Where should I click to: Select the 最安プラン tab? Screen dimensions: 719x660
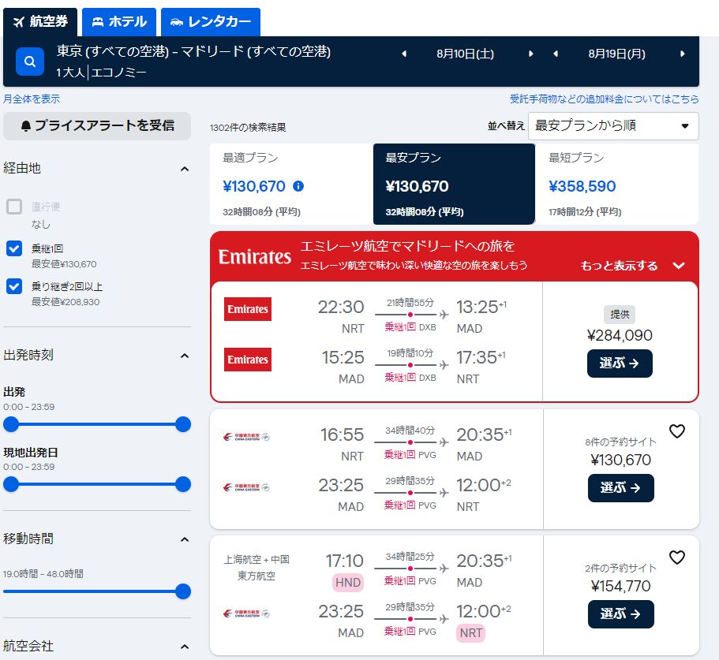coord(454,185)
